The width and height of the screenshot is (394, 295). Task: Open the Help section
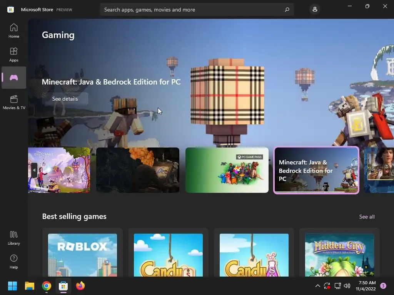14,262
